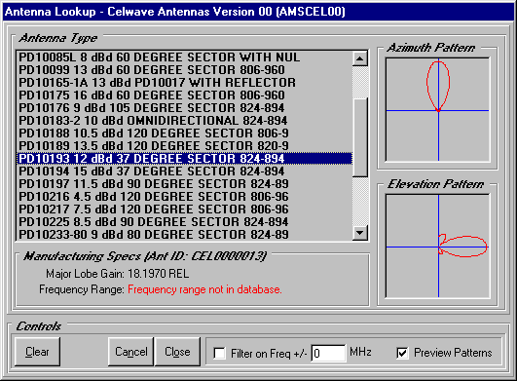Click the Close button in Controls

click(177, 352)
